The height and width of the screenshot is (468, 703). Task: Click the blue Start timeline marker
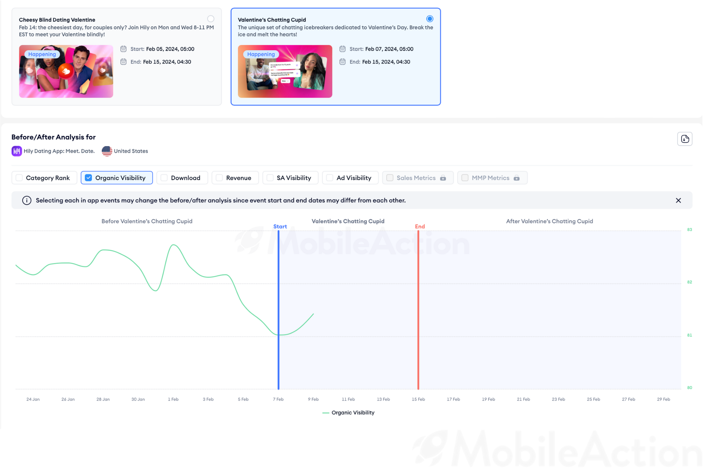point(278,309)
